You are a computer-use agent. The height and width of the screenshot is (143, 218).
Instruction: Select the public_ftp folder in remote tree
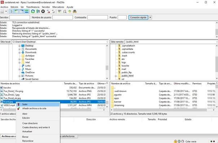[126, 72]
